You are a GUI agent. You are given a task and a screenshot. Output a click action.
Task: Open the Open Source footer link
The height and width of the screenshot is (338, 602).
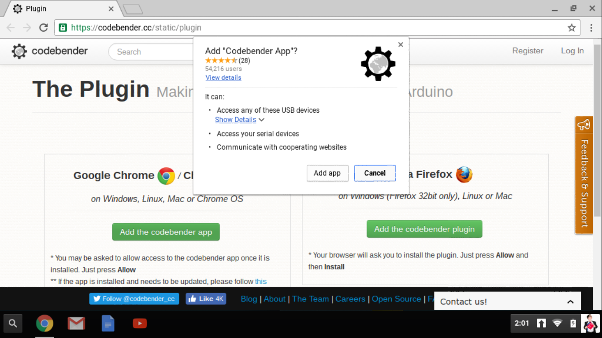397,299
